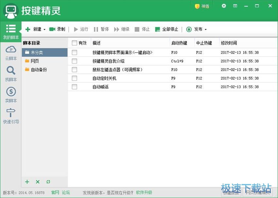
Task: Check the box for 自动定时关机
Action: click(74, 78)
